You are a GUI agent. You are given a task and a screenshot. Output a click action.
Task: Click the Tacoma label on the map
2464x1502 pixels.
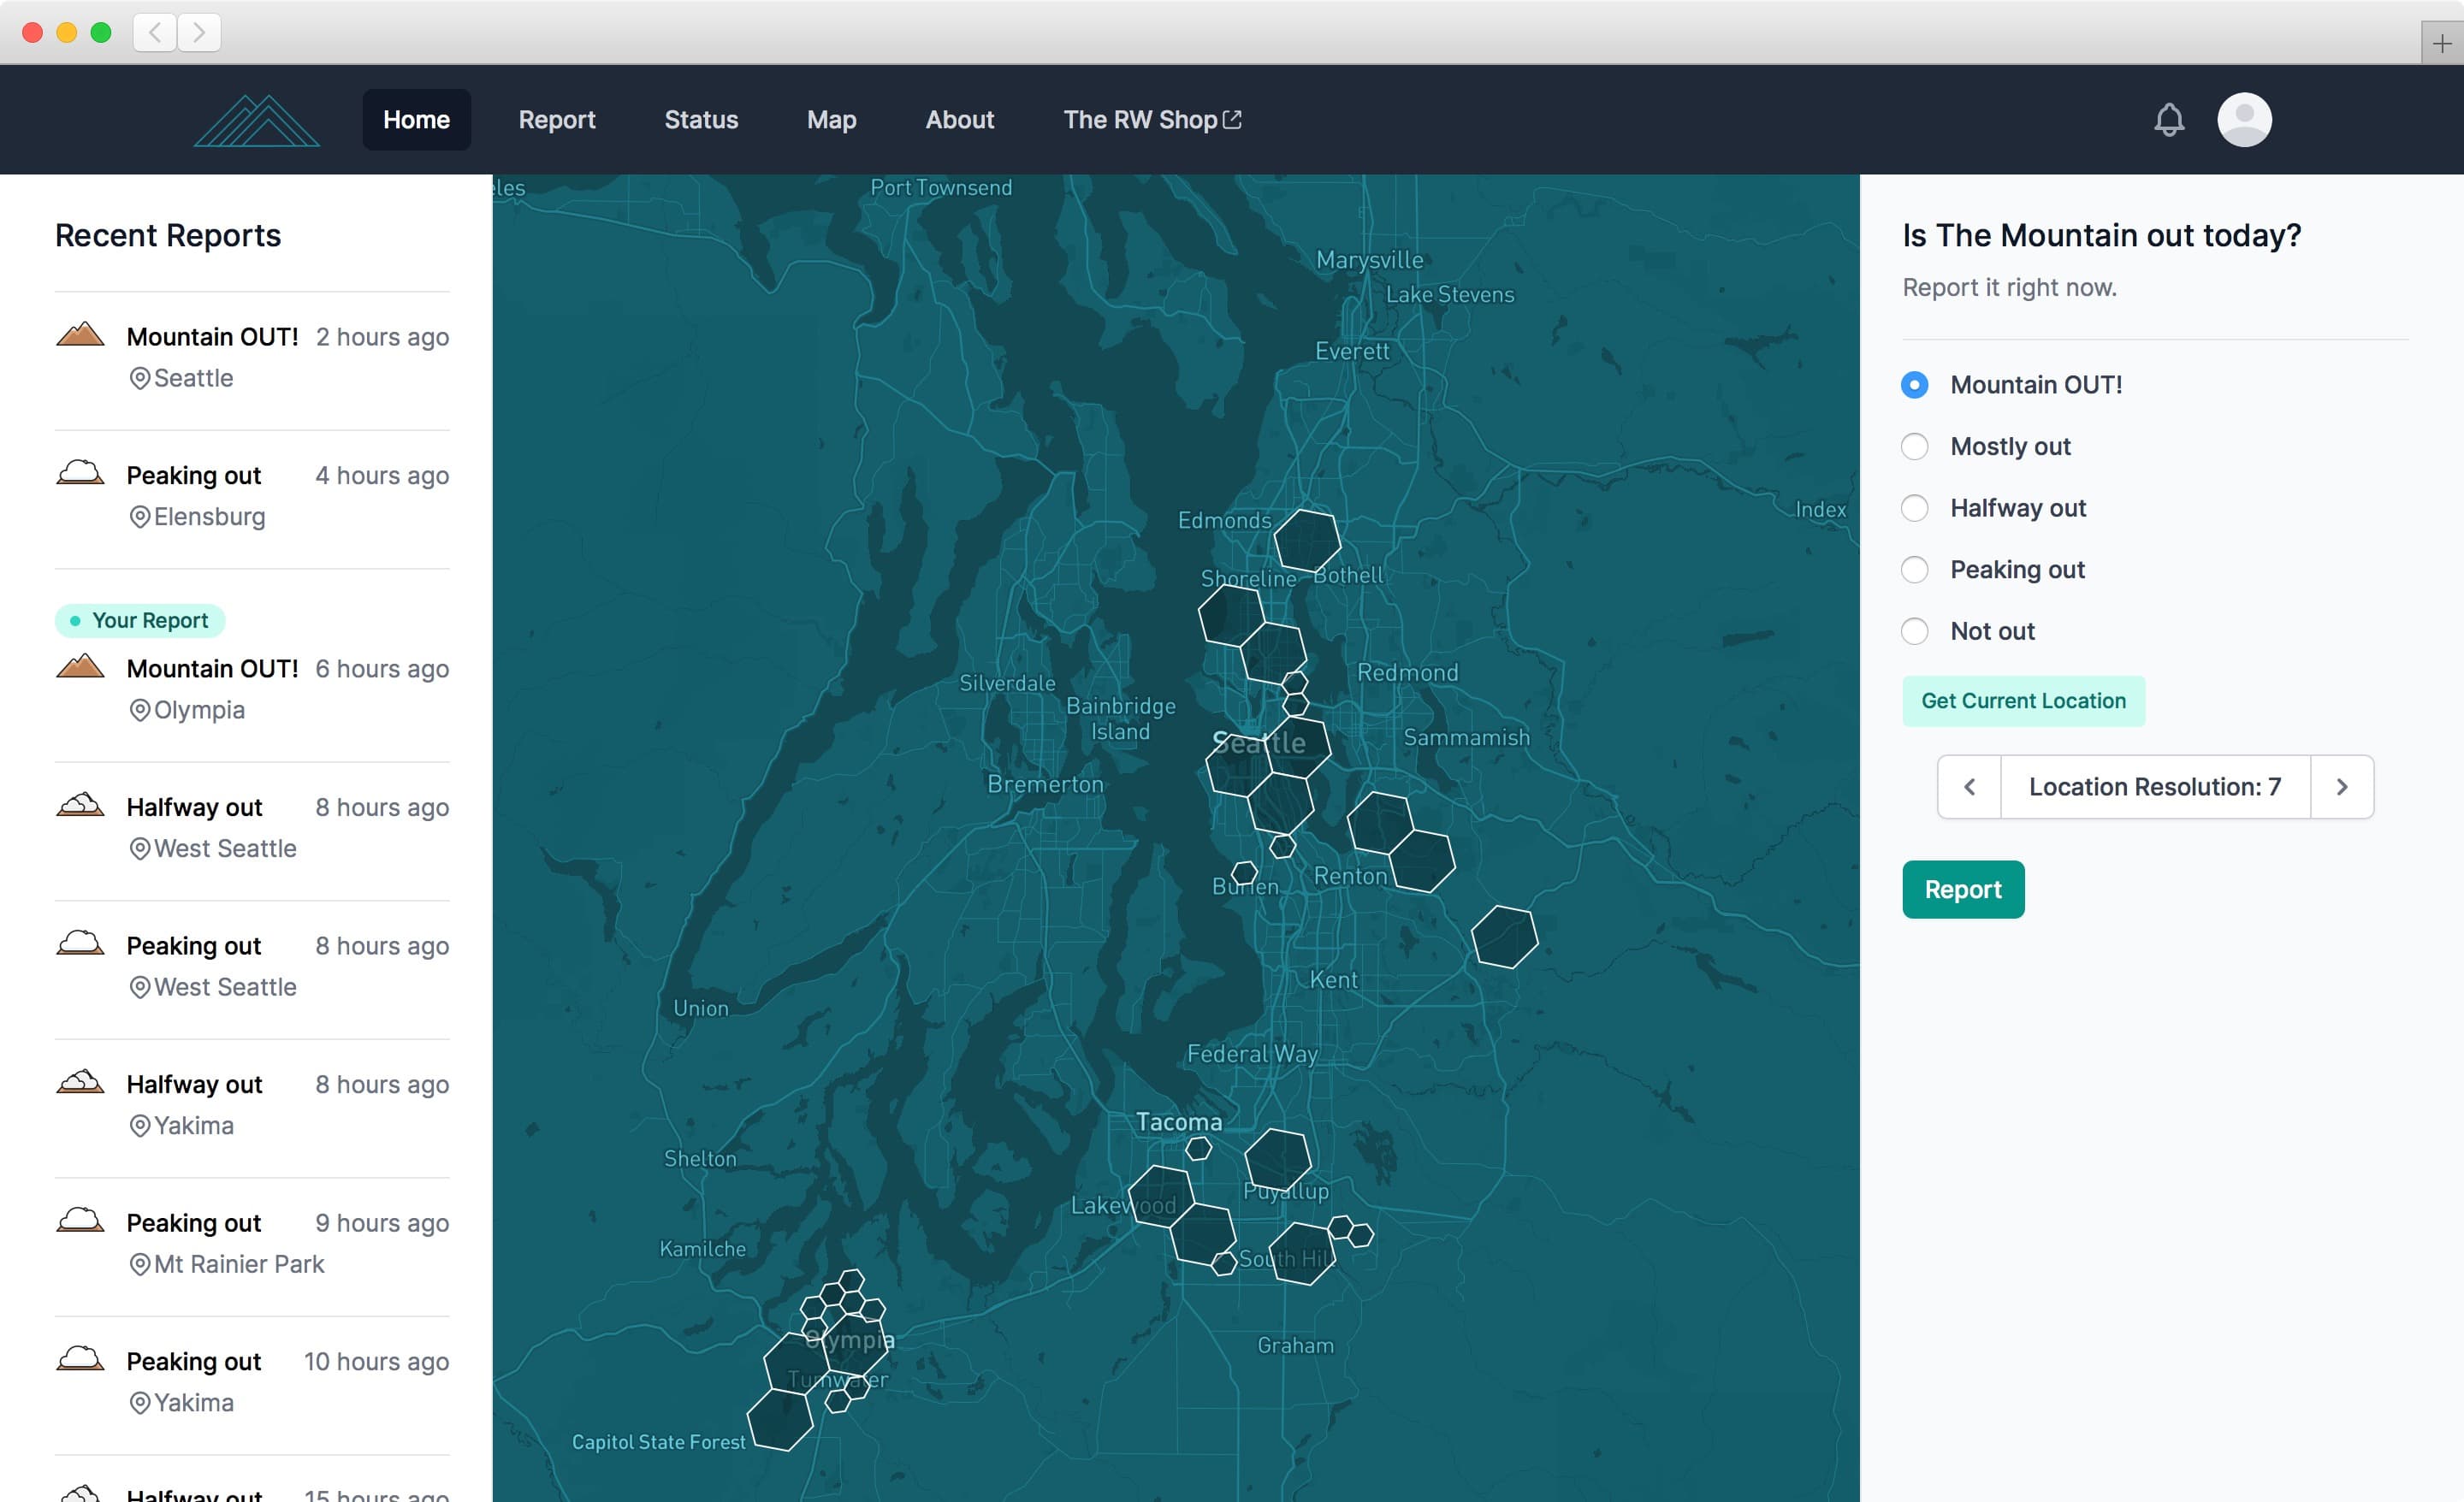[1178, 1122]
